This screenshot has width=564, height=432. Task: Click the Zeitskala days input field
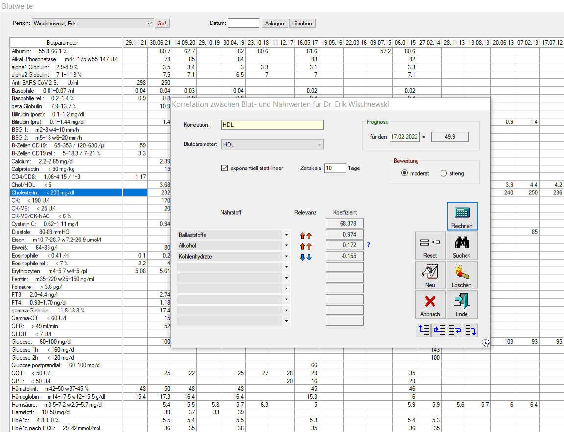[335, 168]
